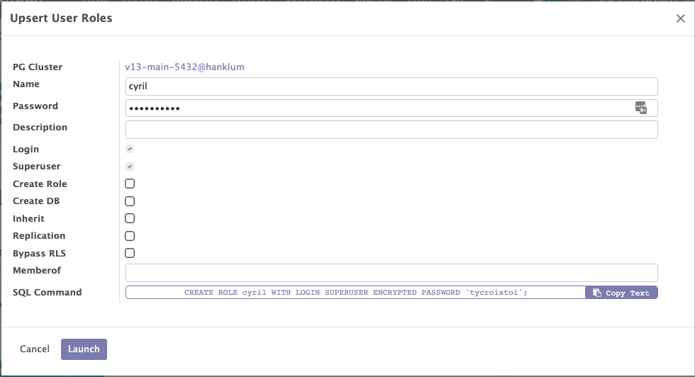Close the Upsert User Roles dialog

(x=680, y=19)
